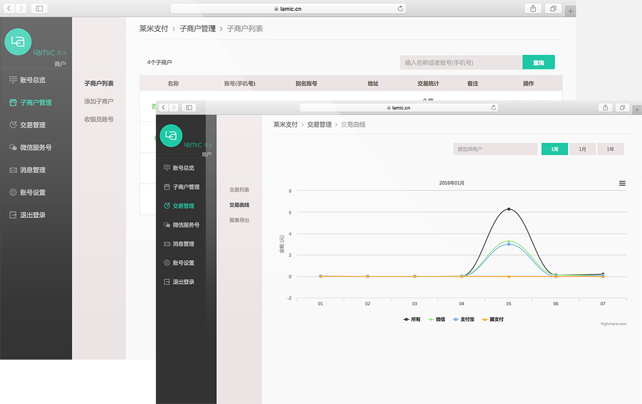Click the 4个子商户 count label
The image size is (642, 404).
point(160,62)
